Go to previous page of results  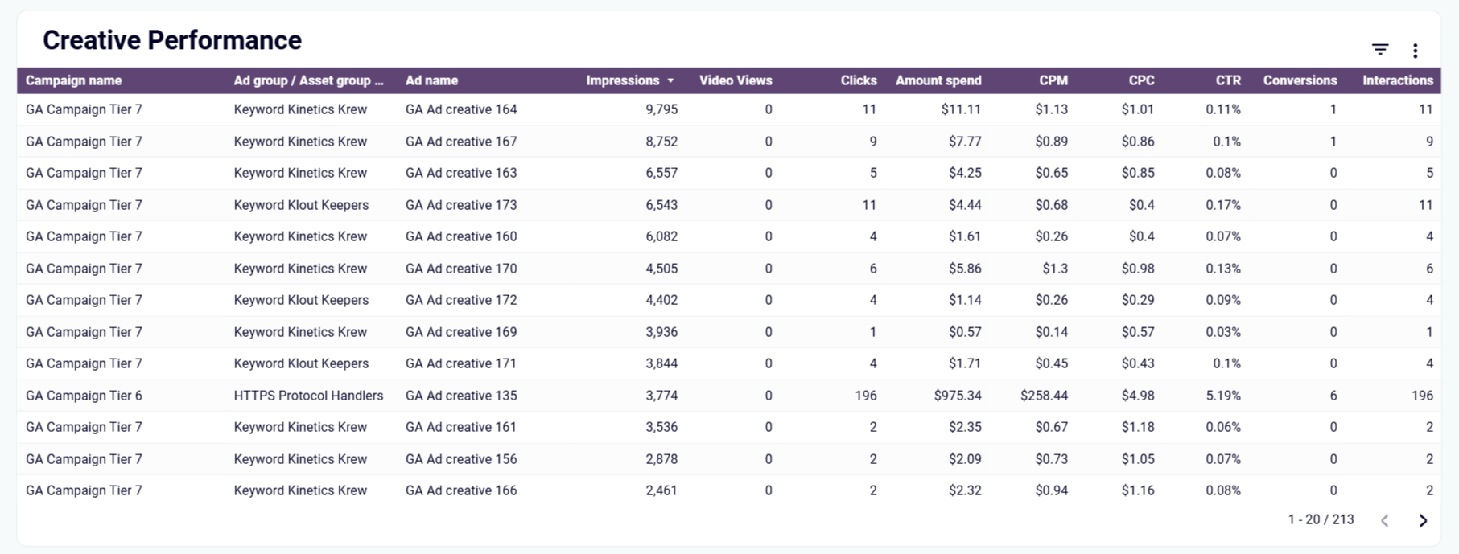point(1385,520)
